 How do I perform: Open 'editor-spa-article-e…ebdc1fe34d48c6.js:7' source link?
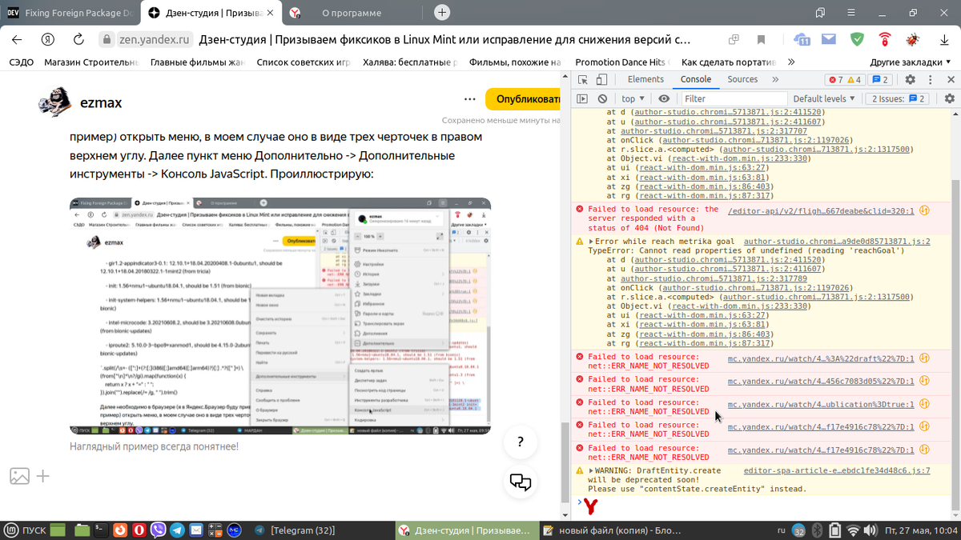pos(837,471)
